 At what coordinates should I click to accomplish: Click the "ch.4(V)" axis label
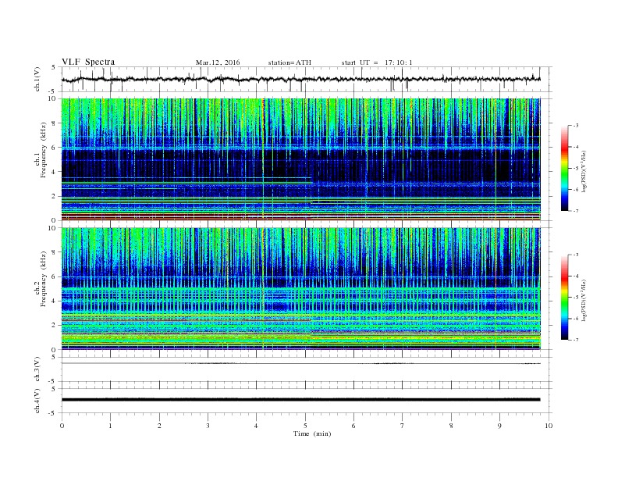(37, 401)
